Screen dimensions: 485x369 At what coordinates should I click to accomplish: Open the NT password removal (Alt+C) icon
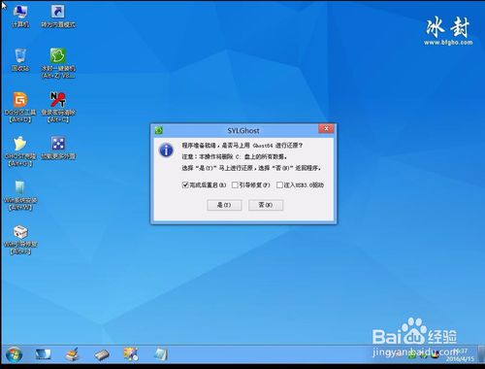click(58, 107)
